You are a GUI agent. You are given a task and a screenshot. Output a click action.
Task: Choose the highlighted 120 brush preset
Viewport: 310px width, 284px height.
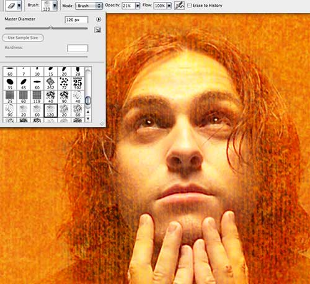[50, 110]
